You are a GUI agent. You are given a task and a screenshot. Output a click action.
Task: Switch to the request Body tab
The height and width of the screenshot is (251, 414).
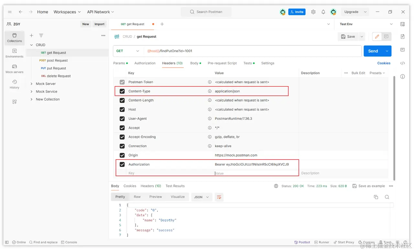(x=195, y=63)
